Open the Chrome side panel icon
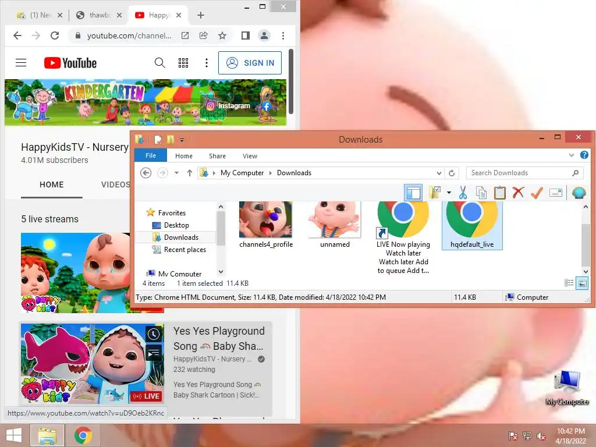The width and height of the screenshot is (596, 447). [x=246, y=36]
